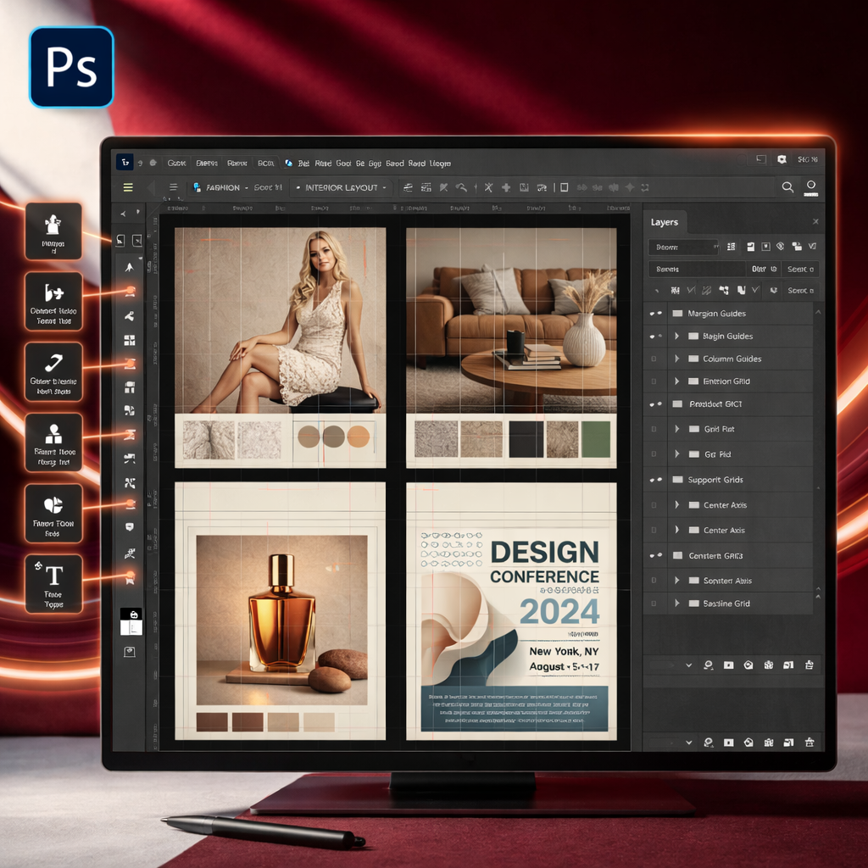Expand the Sasdine Grid folder
The image size is (868, 868).
tap(676, 604)
